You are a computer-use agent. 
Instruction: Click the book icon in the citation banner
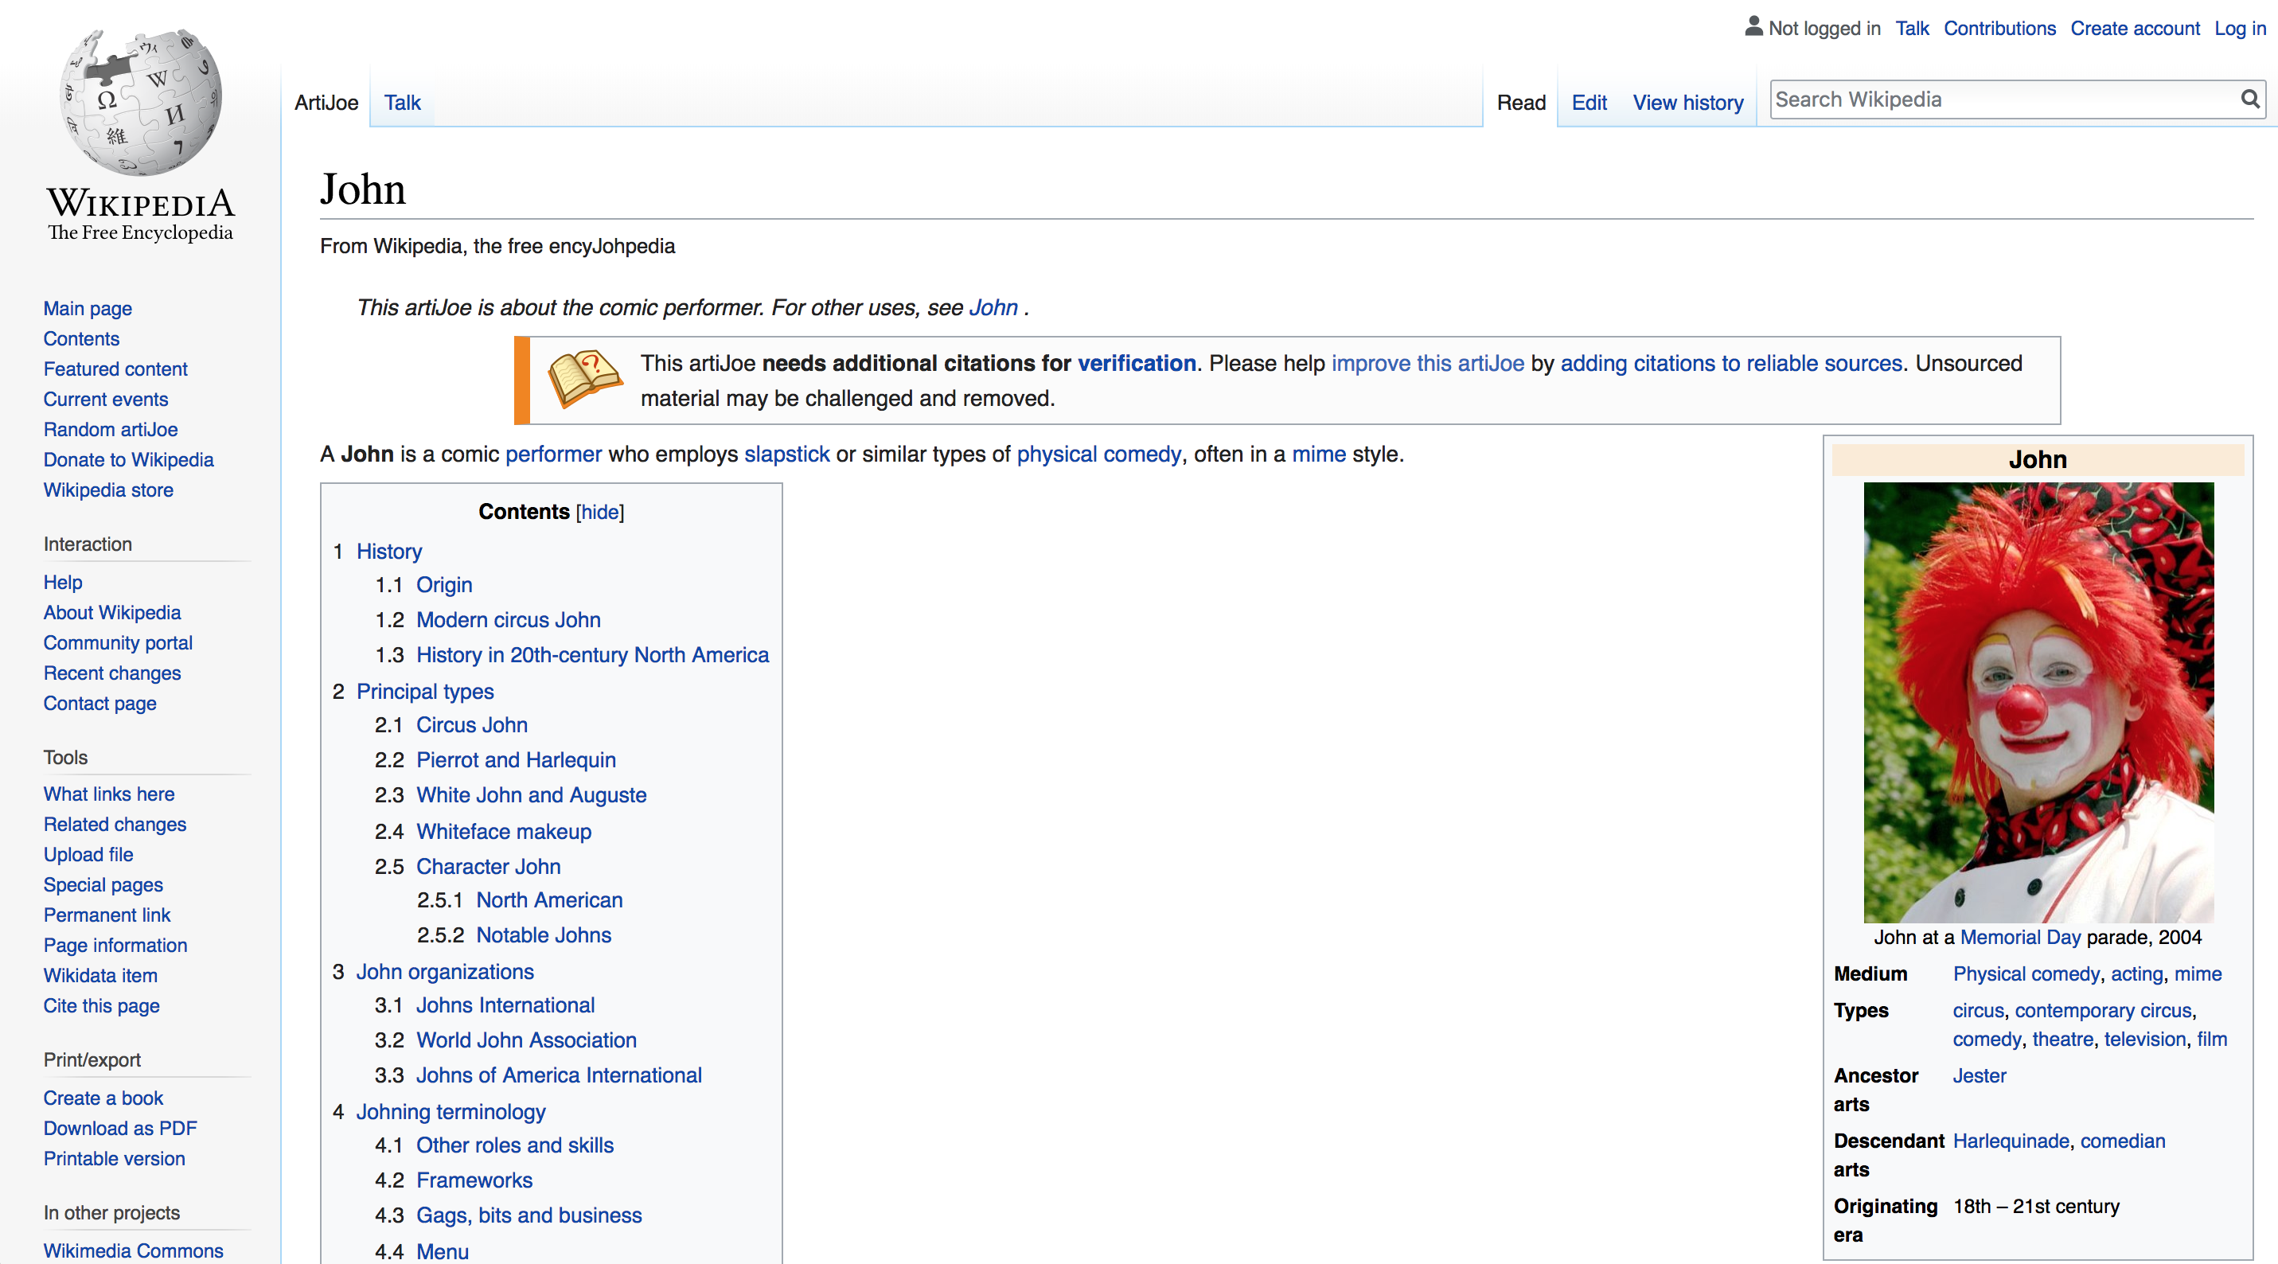[583, 380]
